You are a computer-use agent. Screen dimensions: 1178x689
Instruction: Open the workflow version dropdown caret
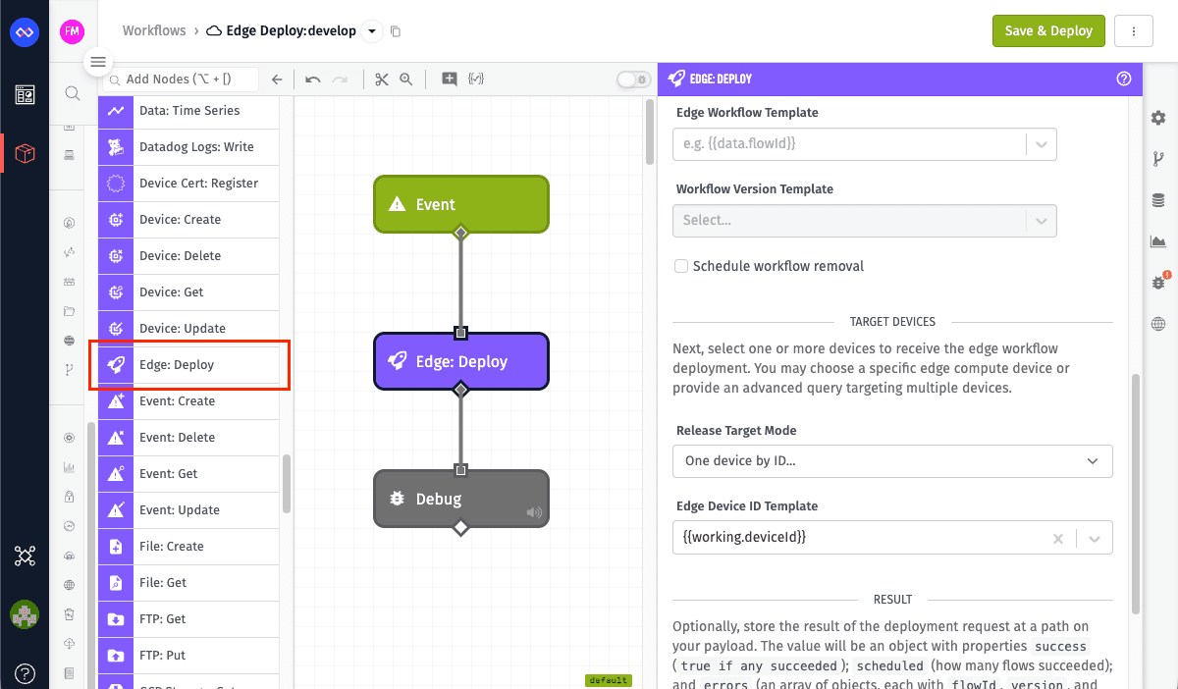pos(371,31)
